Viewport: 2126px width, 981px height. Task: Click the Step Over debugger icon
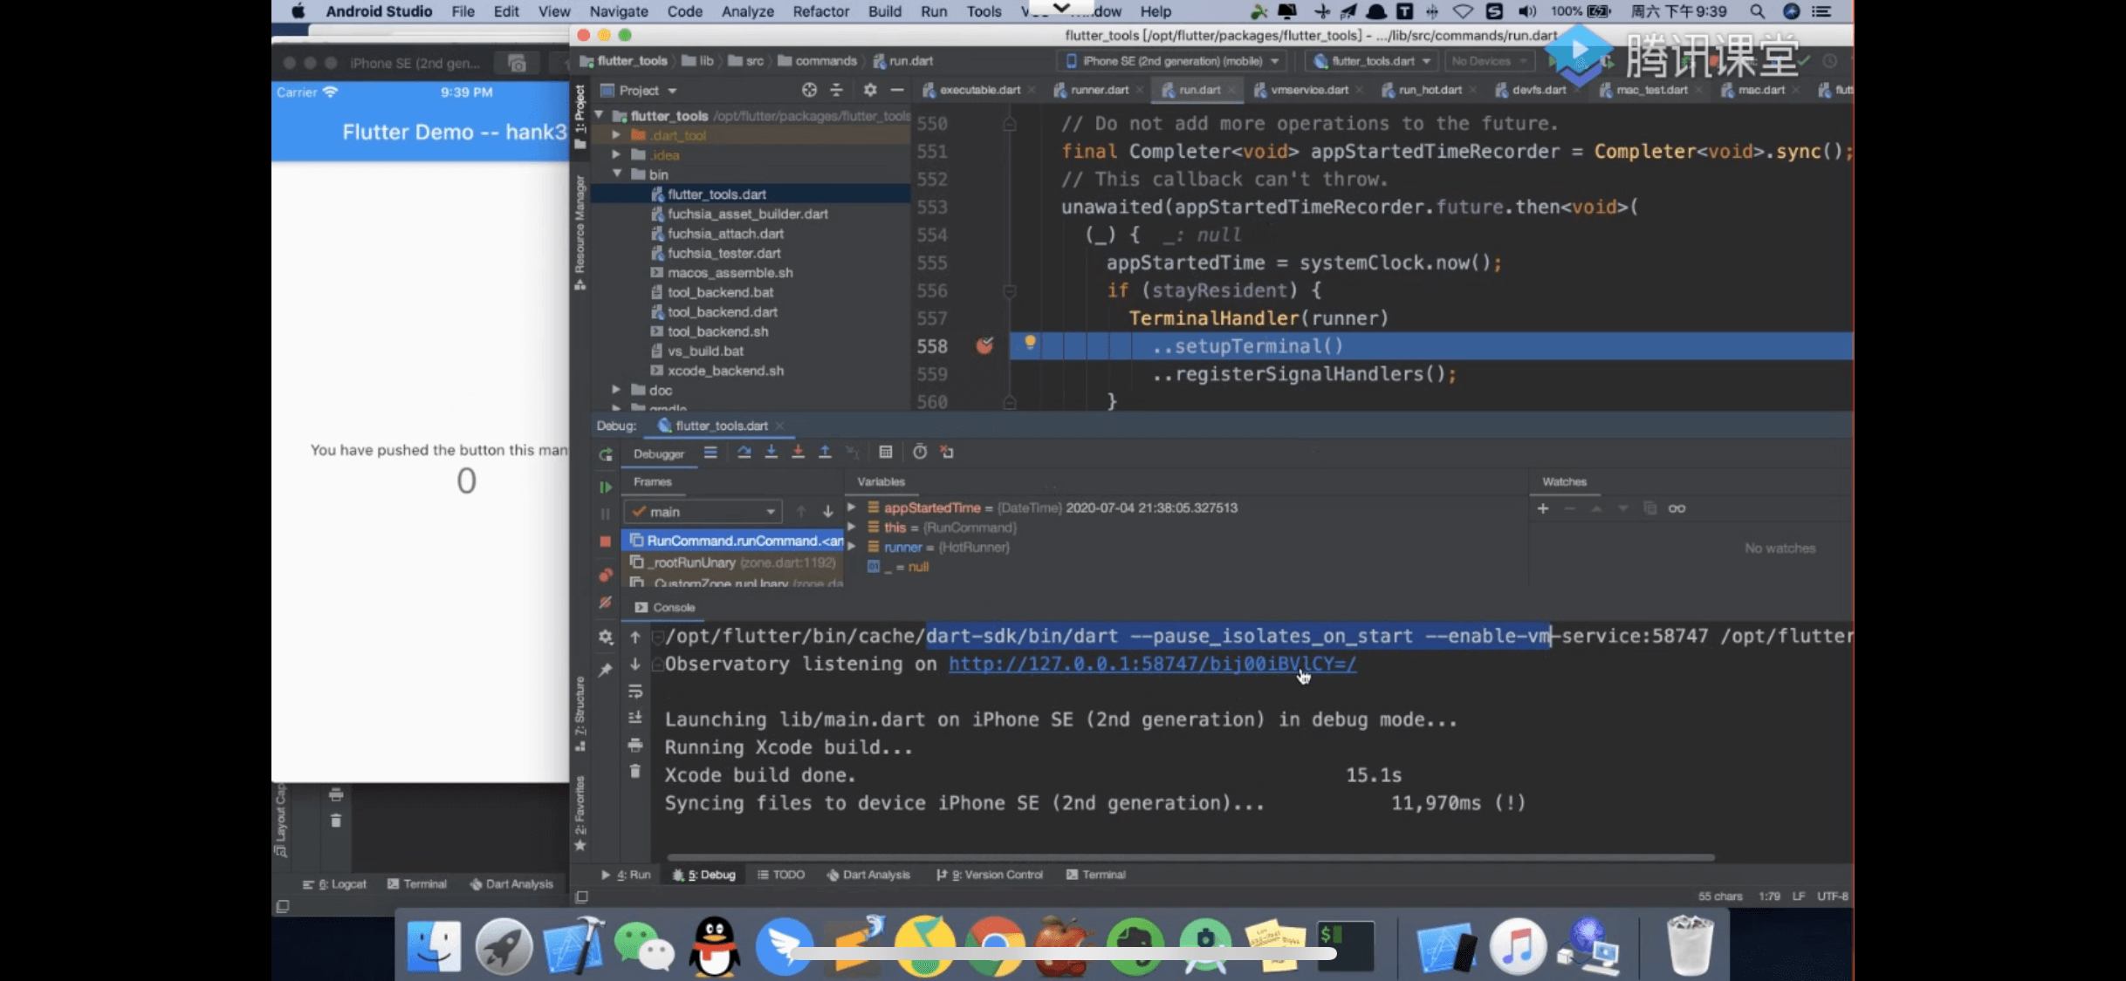744,452
